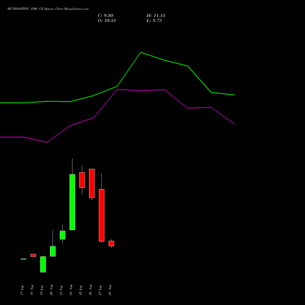The height and width of the screenshot is (305, 305).
Task: Select the red candle for 25 Aug
Action: point(82,180)
